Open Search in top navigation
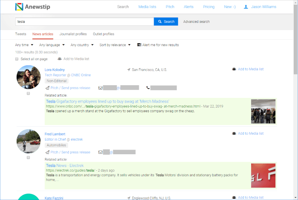The width and height of the screenshot is (298, 200). click(x=123, y=7)
